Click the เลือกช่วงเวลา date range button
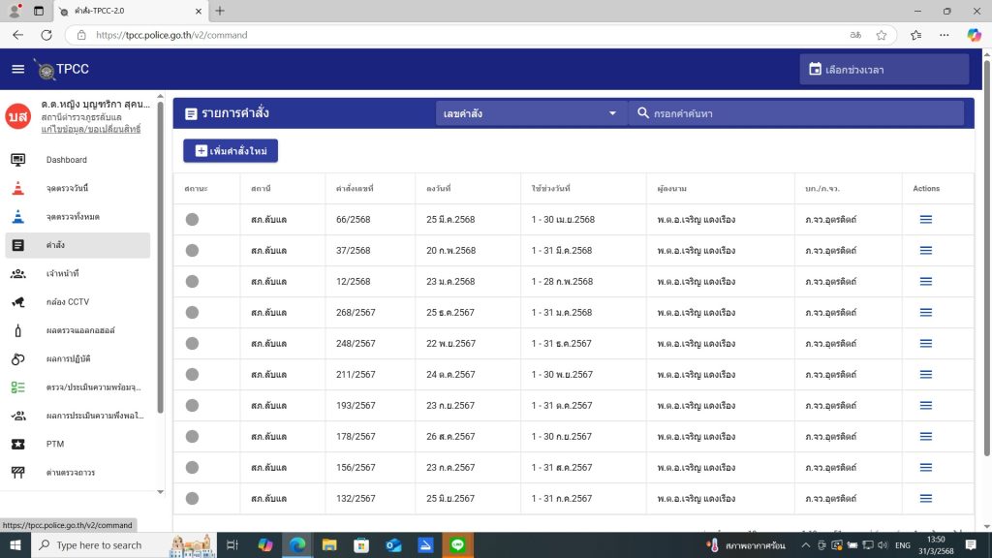The width and height of the screenshot is (992, 558). coord(883,70)
